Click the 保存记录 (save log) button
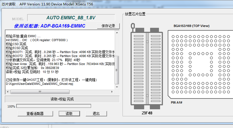Image resolution: width=233 pixels, height=128 pixels. [108, 26]
